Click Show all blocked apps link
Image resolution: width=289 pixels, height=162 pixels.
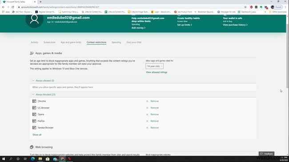pyautogui.click(x=37, y=135)
